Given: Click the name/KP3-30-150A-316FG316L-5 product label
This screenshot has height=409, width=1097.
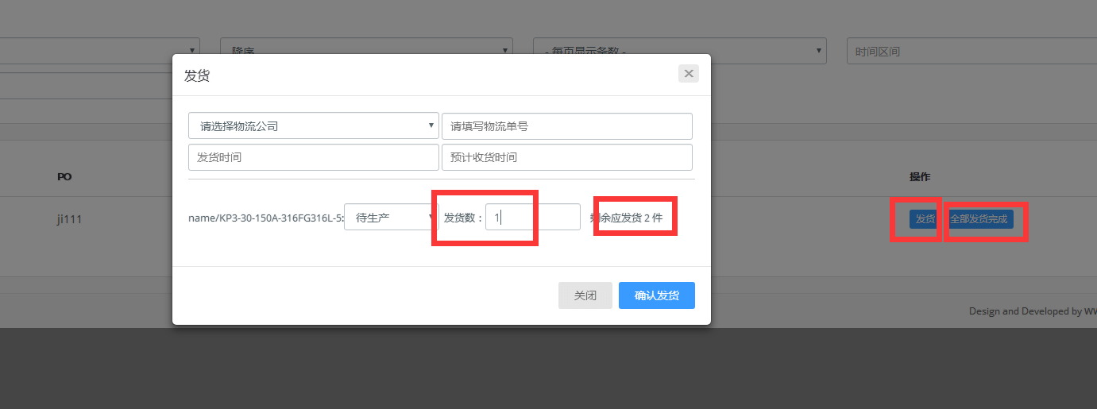Looking at the screenshot, I should (266, 218).
